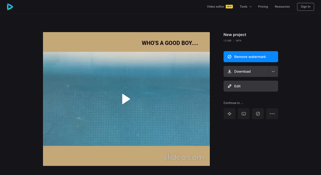Image resolution: width=321 pixels, height=175 pixels.
Task: Download the edited video
Action: coord(246,71)
